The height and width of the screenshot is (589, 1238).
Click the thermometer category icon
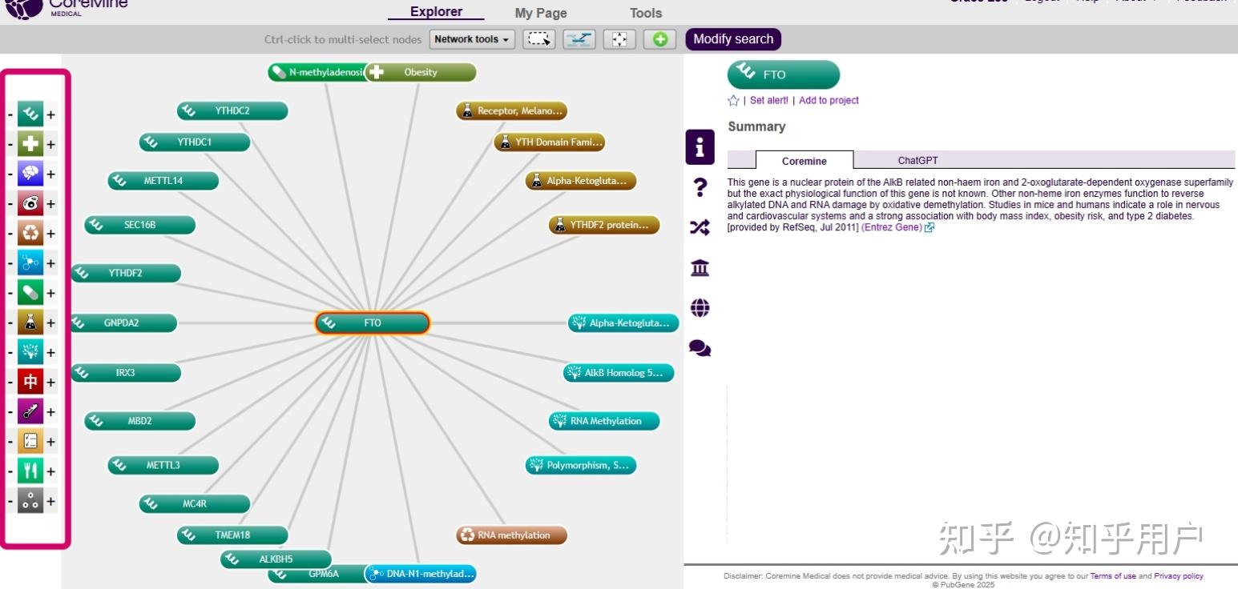pyautogui.click(x=30, y=411)
